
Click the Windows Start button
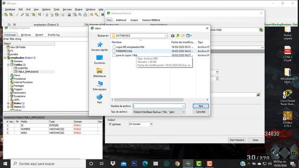(5, 164)
